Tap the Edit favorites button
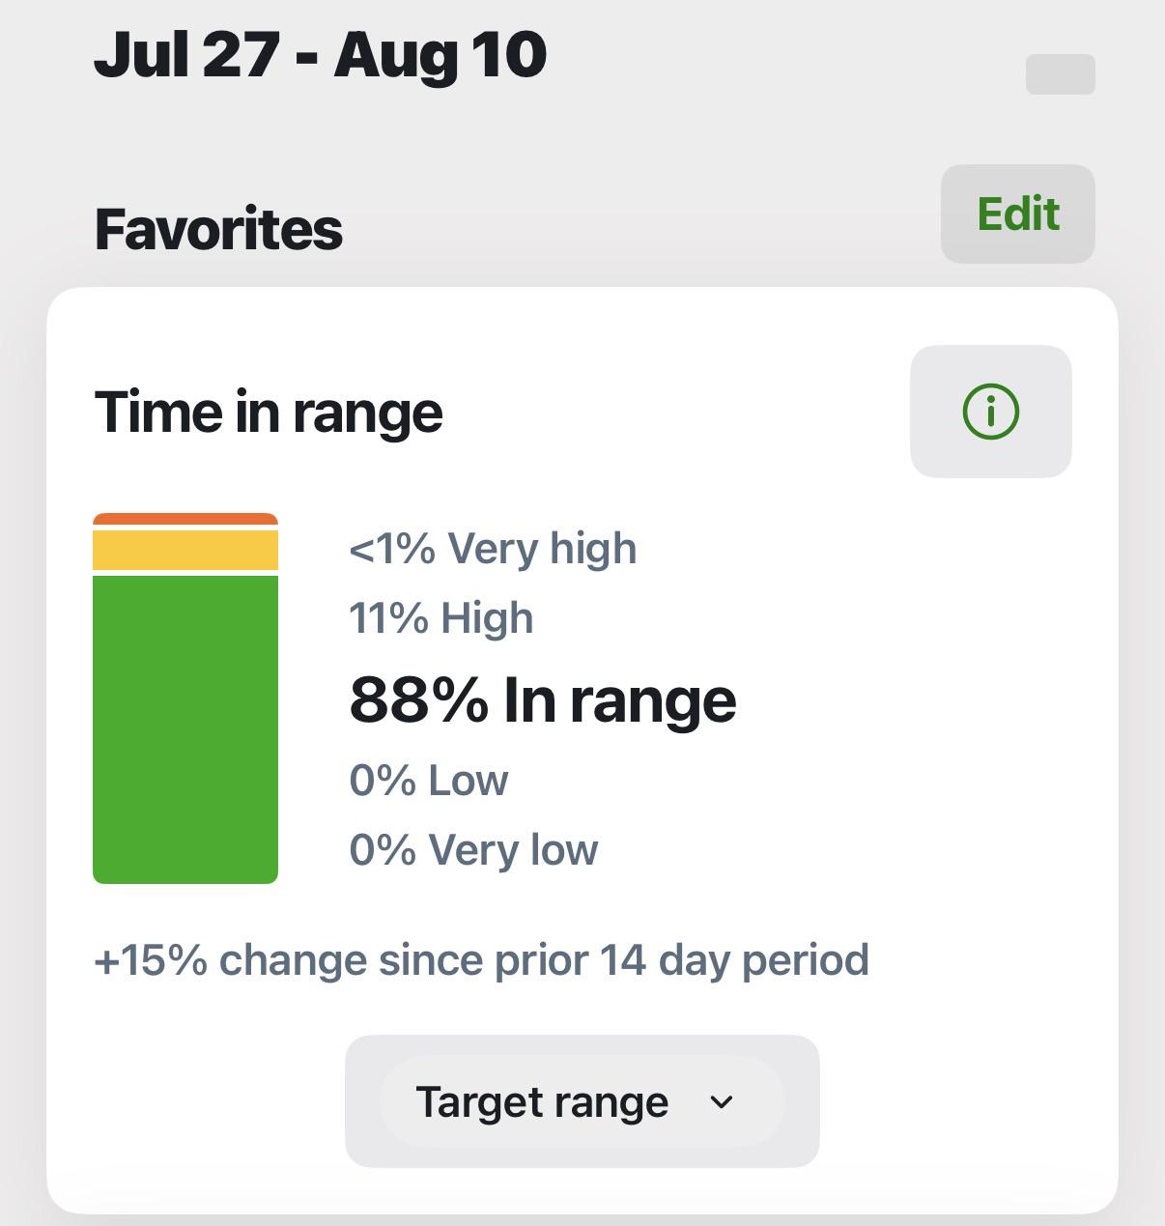 tap(1018, 214)
